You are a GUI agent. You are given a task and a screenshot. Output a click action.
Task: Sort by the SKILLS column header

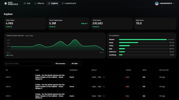coord(94,70)
